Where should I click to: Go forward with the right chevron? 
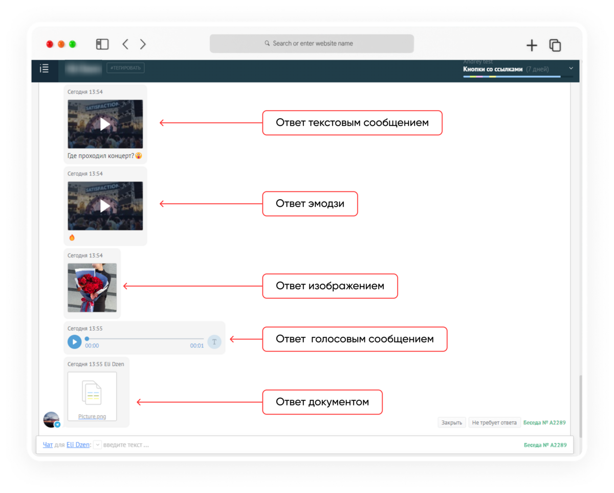pyautogui.click(x=143, y=44)
